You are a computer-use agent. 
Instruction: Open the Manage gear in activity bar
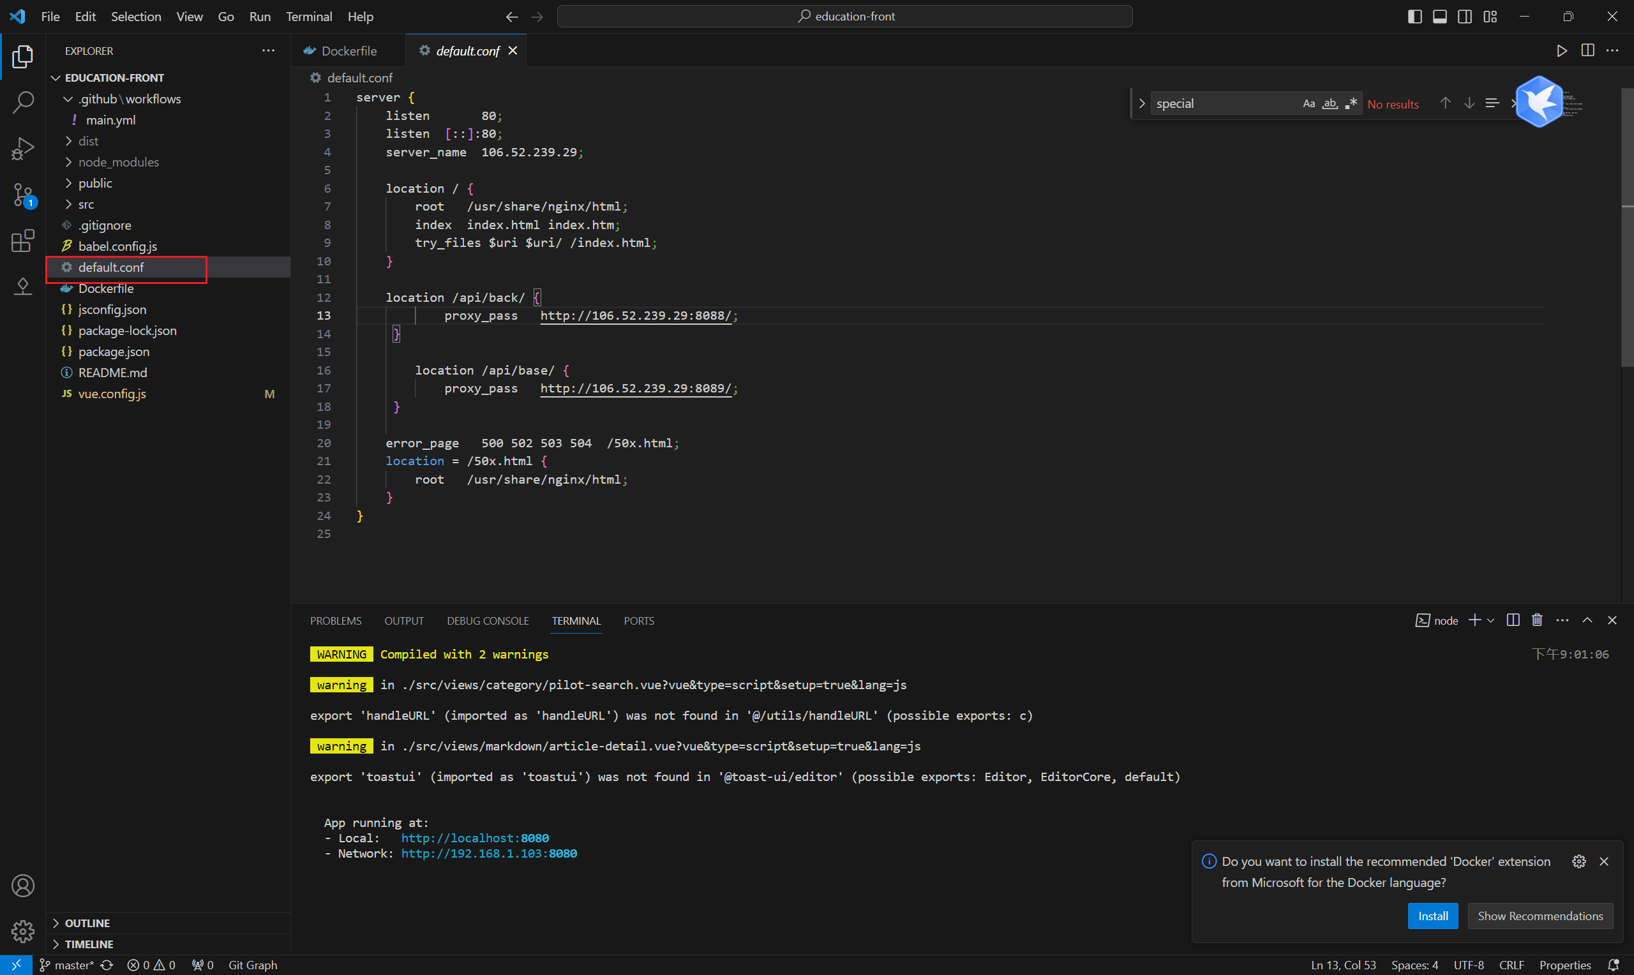(23, 930)
